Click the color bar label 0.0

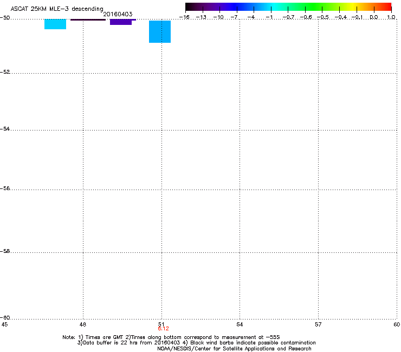[x=374, y=17]
